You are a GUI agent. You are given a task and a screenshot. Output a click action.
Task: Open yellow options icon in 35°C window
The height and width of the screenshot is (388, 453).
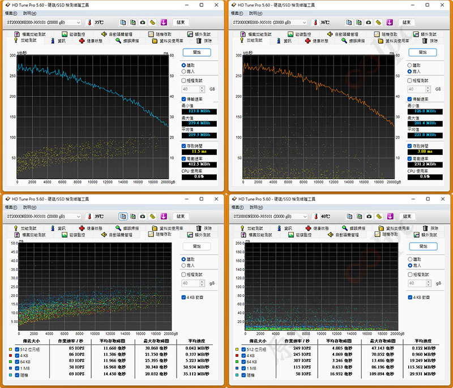[152, 22]
